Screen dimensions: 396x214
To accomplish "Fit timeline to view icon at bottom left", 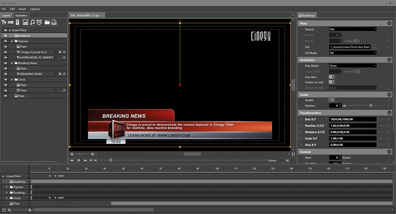I will 4,210.
